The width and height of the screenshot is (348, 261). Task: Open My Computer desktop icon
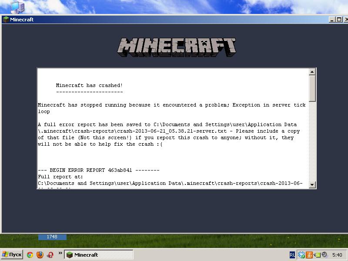tap(17, 7)
